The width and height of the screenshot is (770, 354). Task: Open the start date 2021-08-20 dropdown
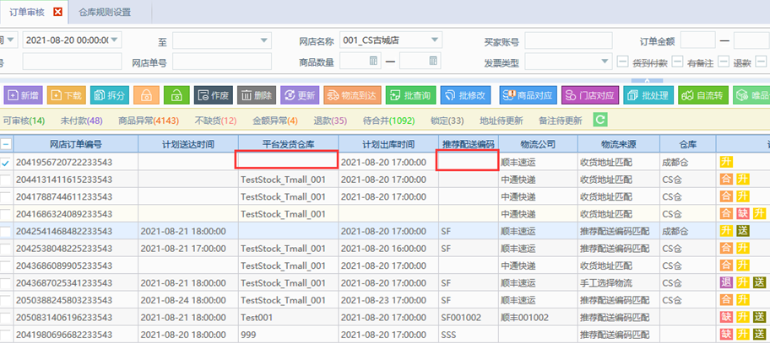114,40
